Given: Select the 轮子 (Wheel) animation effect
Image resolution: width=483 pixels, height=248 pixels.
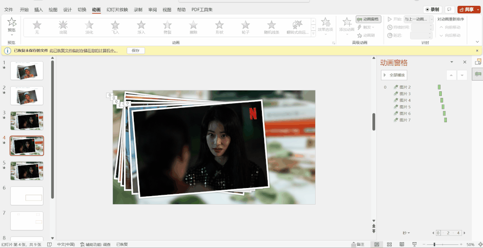Looking at the screenshot, I should click(x=245, y=27).
